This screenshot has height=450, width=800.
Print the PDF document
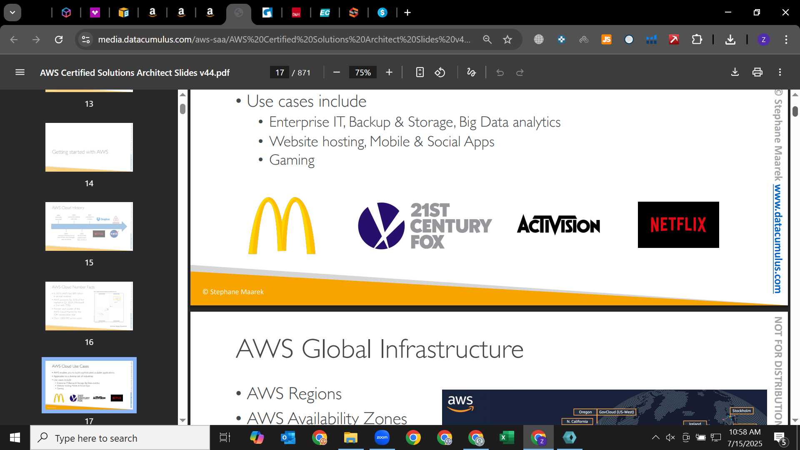(x=757, y=72)
